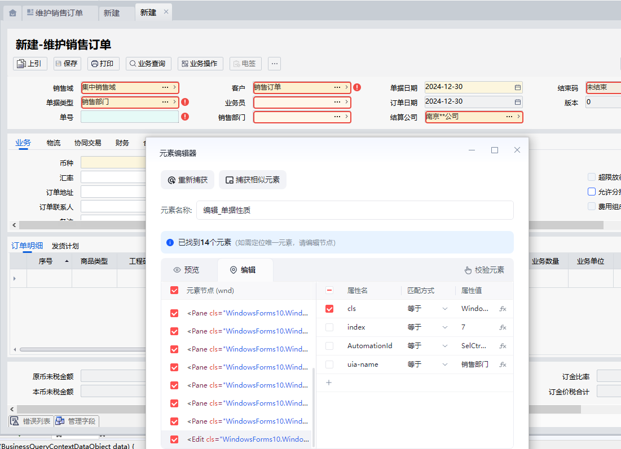Click the fx icon in cls row
This screenshot has width=621, height=449.
click(x=503, y=309)
